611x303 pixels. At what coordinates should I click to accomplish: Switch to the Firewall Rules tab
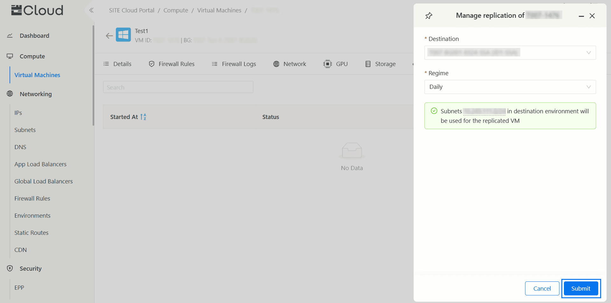[172, 64]
